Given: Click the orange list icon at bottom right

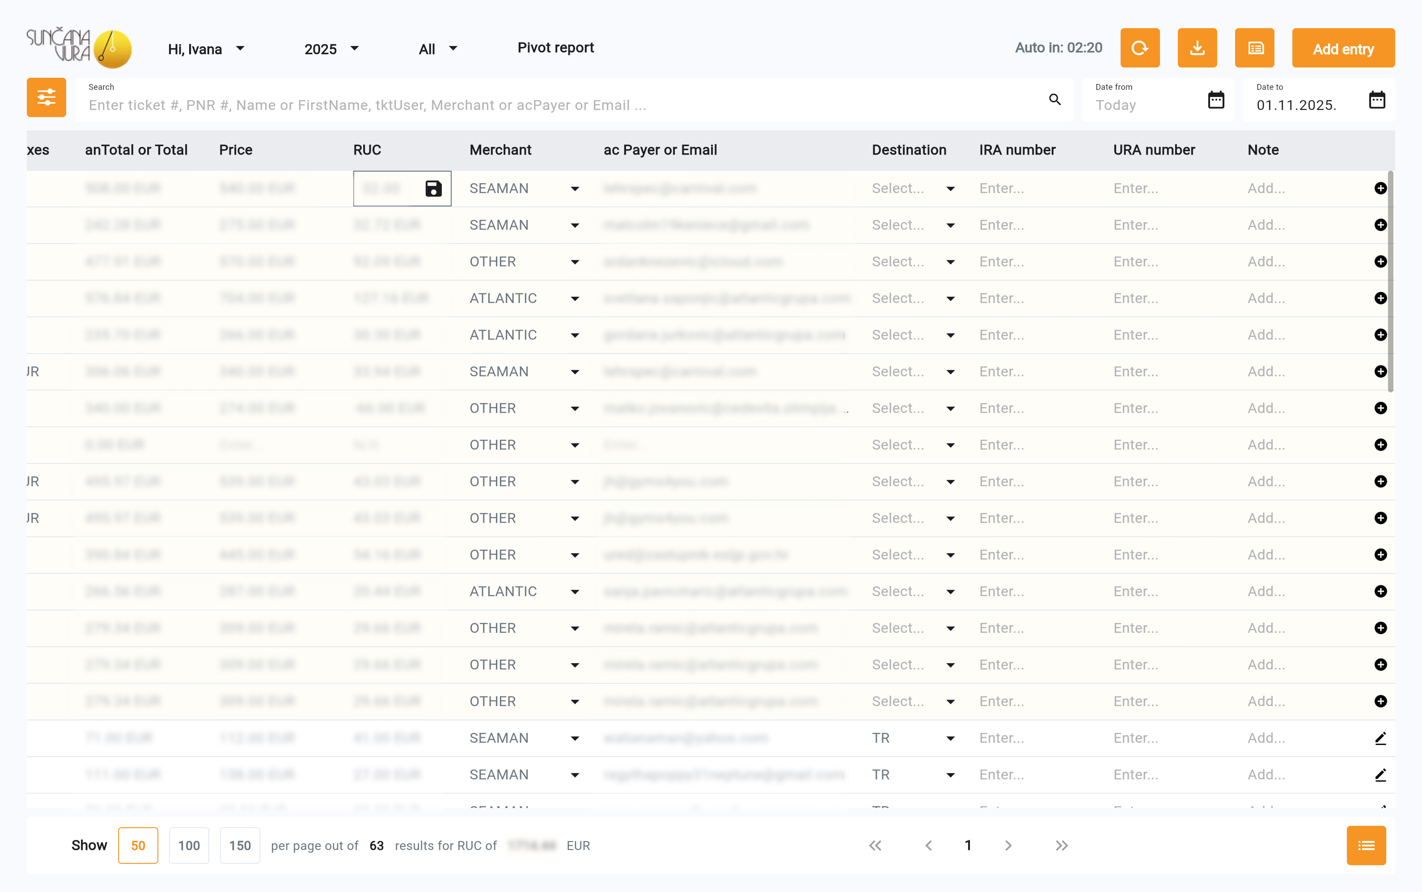Looking at the screenshot, I should pos(1365,846).
